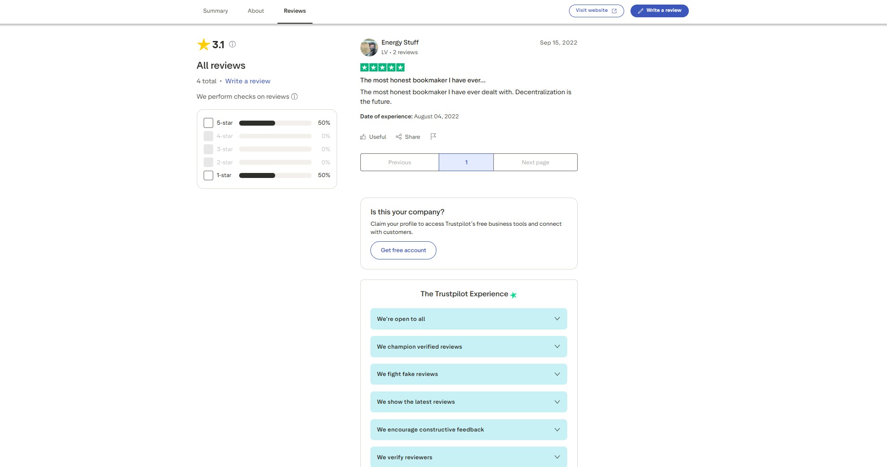887x467 pixels.
Task: Click Energy Stuff's profile avatar
Action: click(x=369, y=47)
